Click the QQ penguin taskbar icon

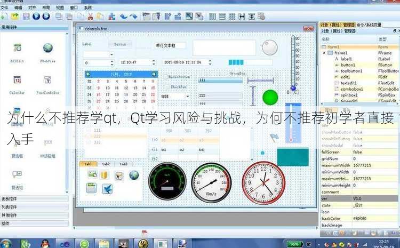click(45, 244)
